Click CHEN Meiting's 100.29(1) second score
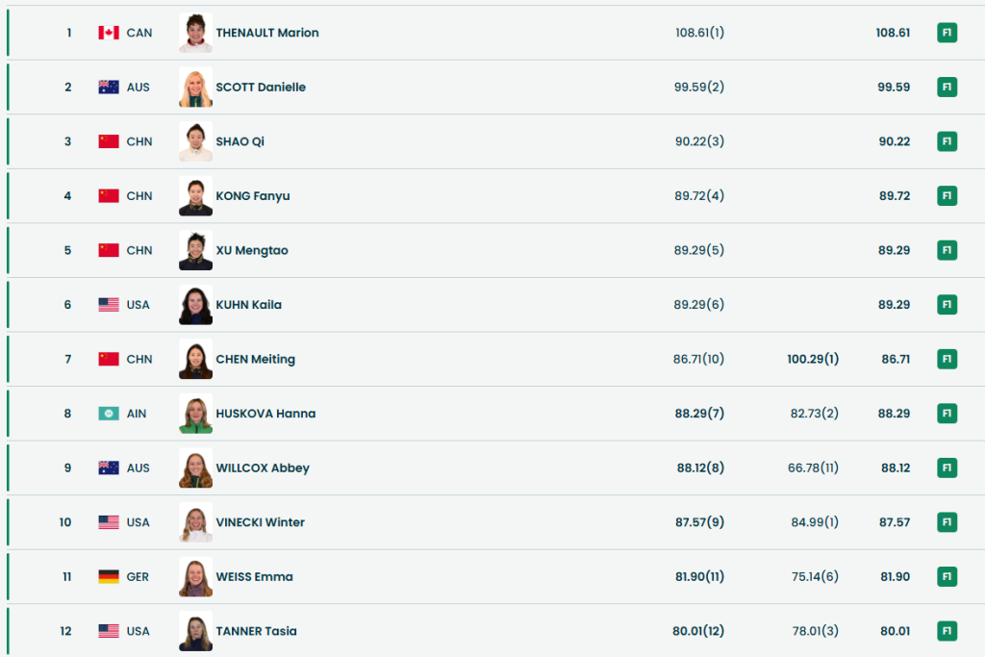The width and height of the screenshot is (985, 657). [x=813, y=360]
